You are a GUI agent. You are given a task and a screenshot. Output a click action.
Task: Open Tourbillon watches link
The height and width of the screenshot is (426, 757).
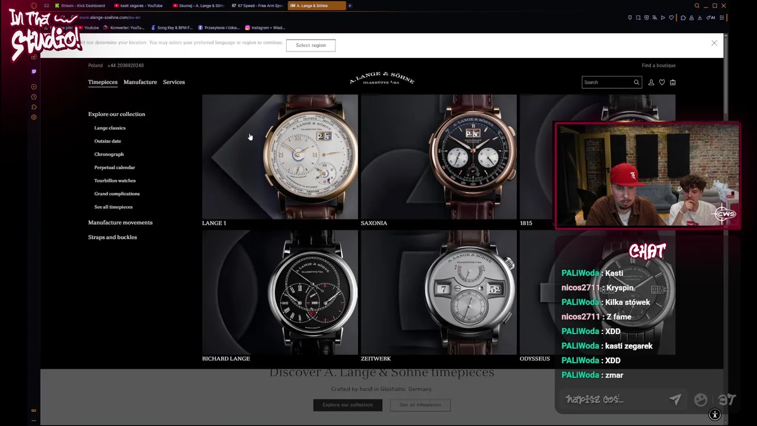point(115,180)
